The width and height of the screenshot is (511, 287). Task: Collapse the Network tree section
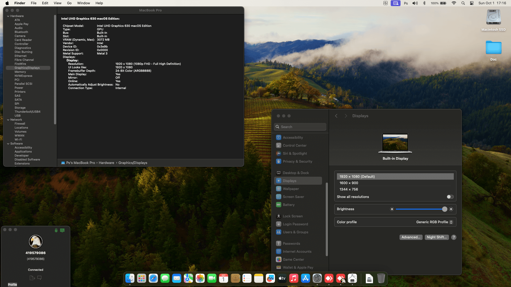coord(8,120)
